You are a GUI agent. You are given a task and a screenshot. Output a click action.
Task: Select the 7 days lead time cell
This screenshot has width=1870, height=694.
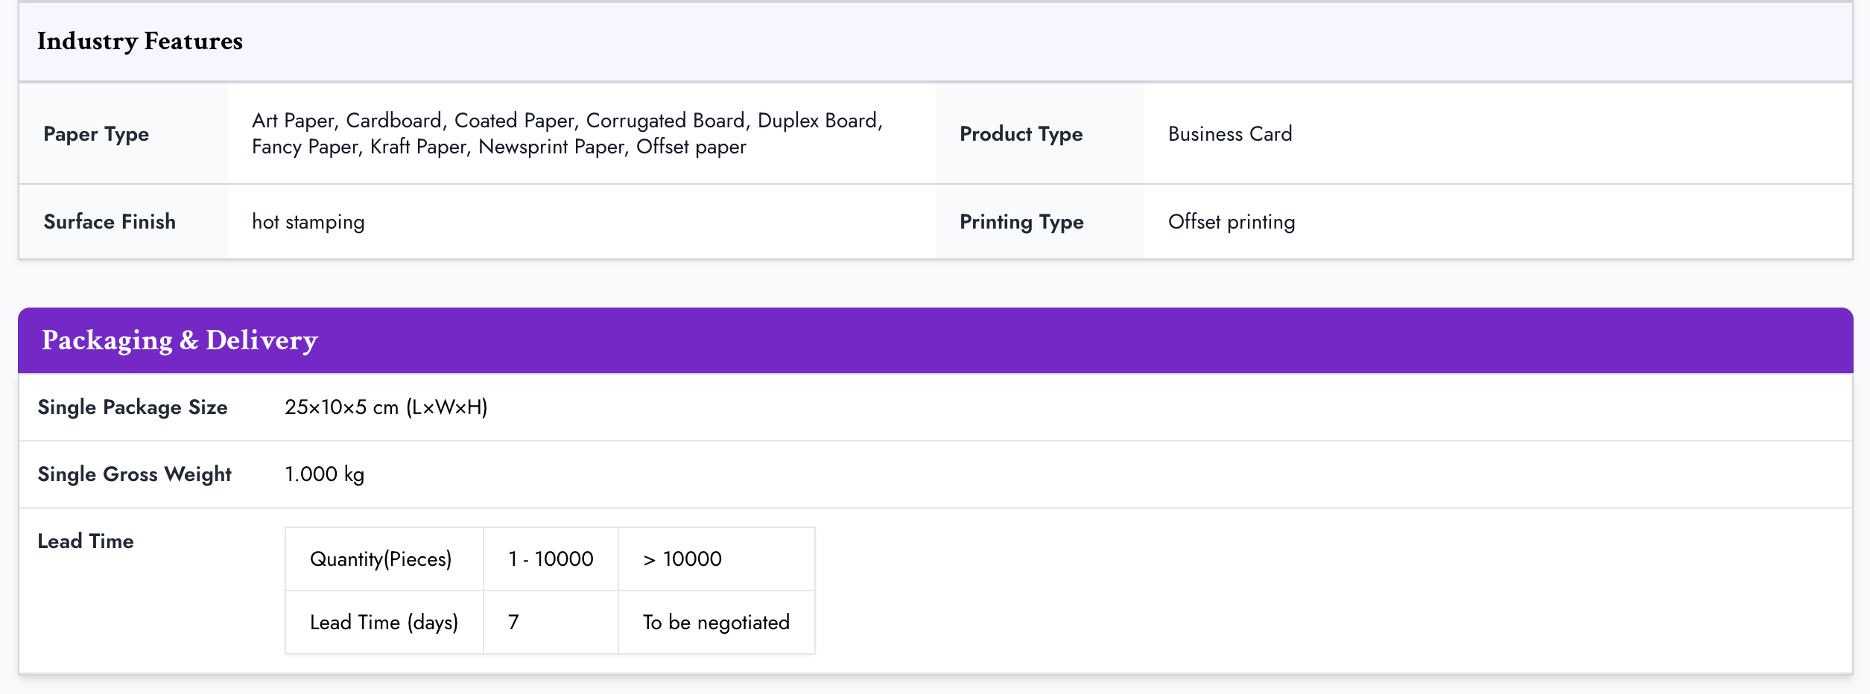click(514, 623)
